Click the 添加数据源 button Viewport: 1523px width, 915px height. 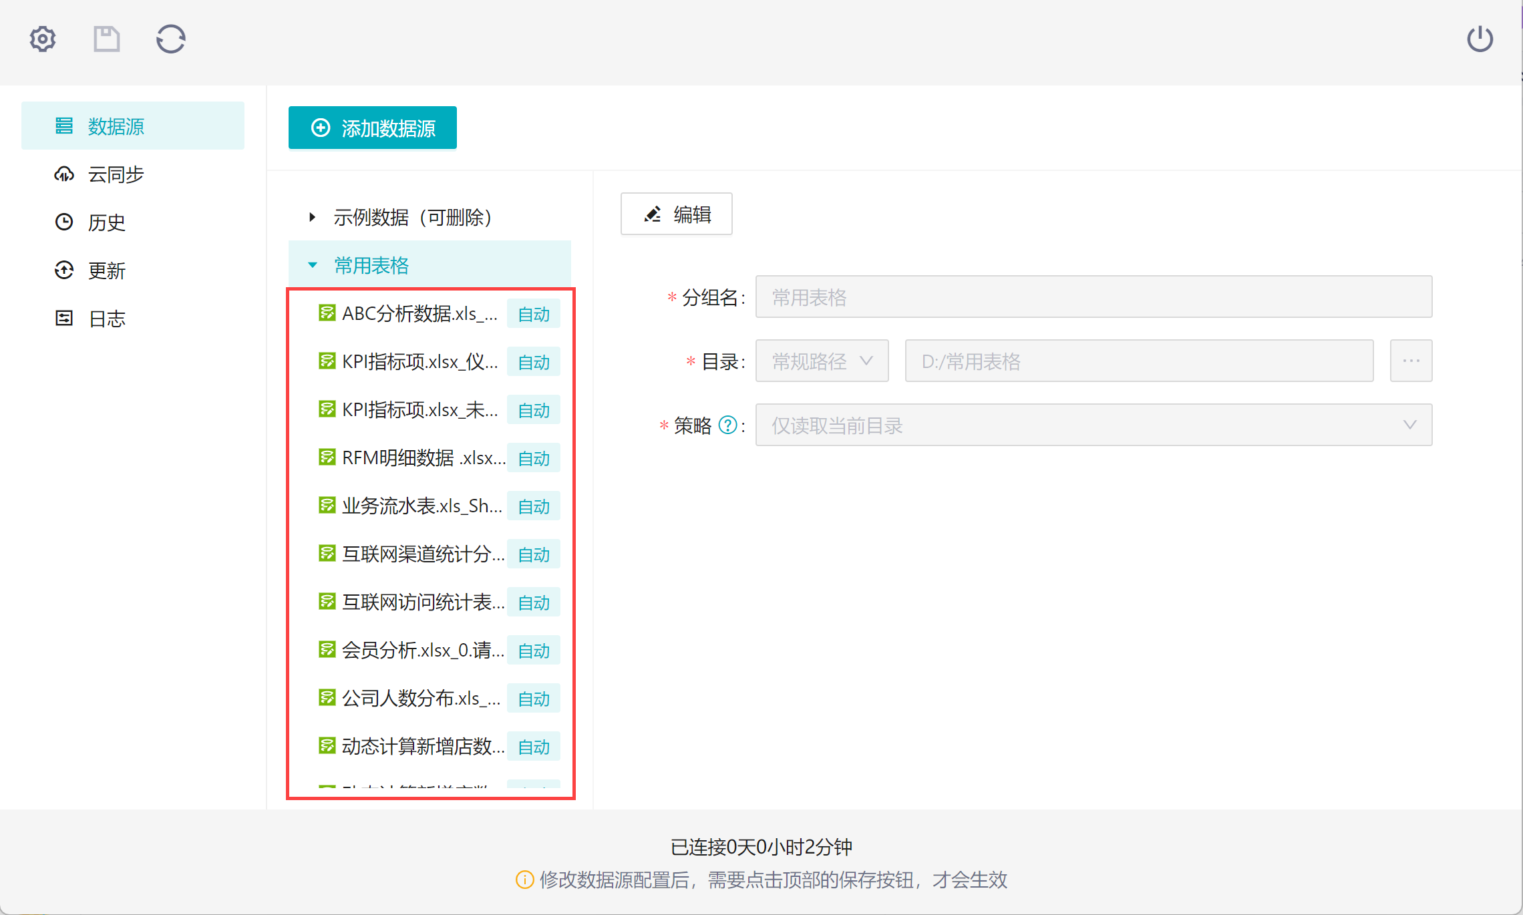pyautogui.click(x=373, y=128)
